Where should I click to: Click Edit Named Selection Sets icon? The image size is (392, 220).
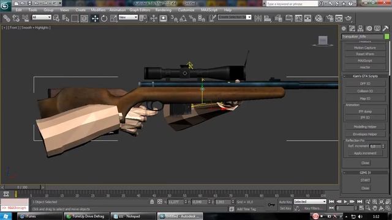coord(213,18)
